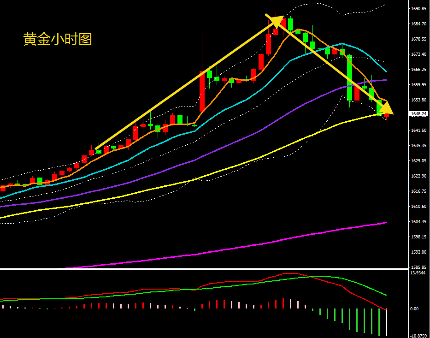
Task: Click the MACD lower scale value -10.8759
Action: pyautogui.click(x=419, y=336)
